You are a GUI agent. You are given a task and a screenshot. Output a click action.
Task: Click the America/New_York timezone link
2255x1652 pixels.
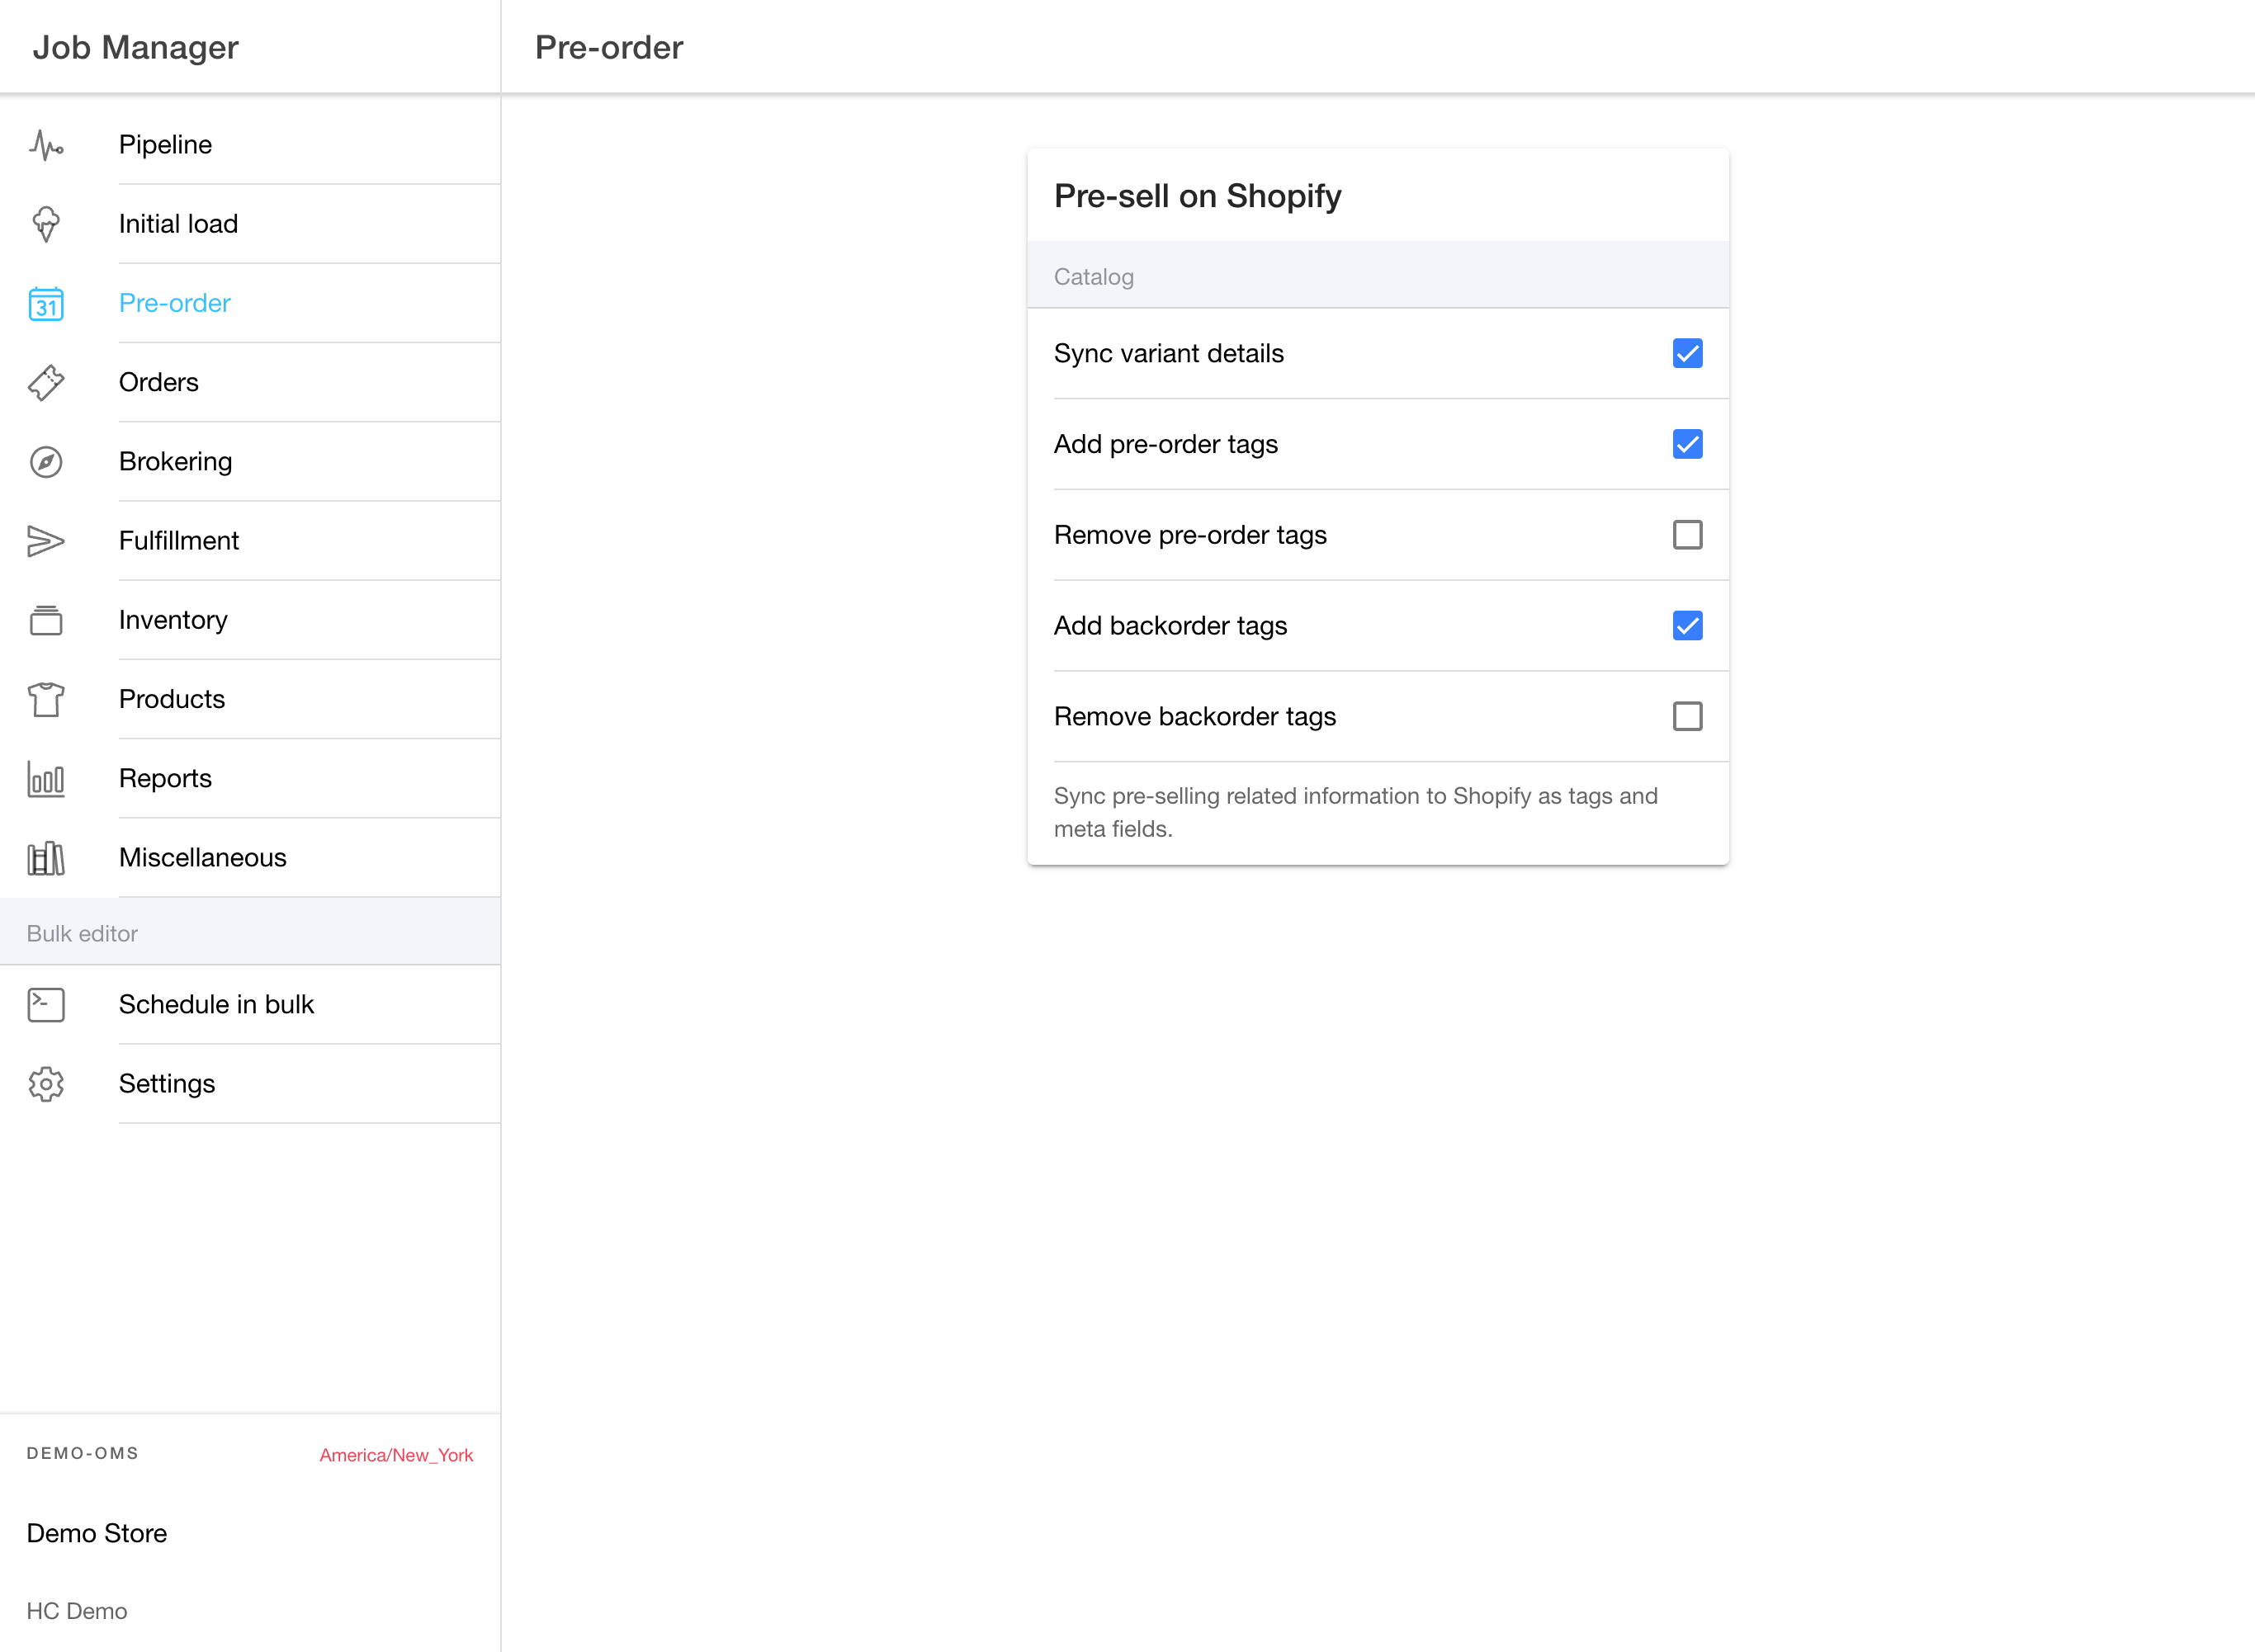[x=396, y=1455]
